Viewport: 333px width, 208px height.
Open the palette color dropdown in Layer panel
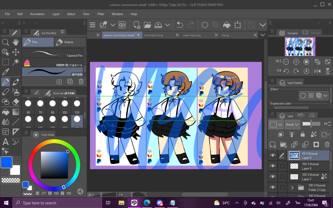pyautogui.click(x=276, y=125)
